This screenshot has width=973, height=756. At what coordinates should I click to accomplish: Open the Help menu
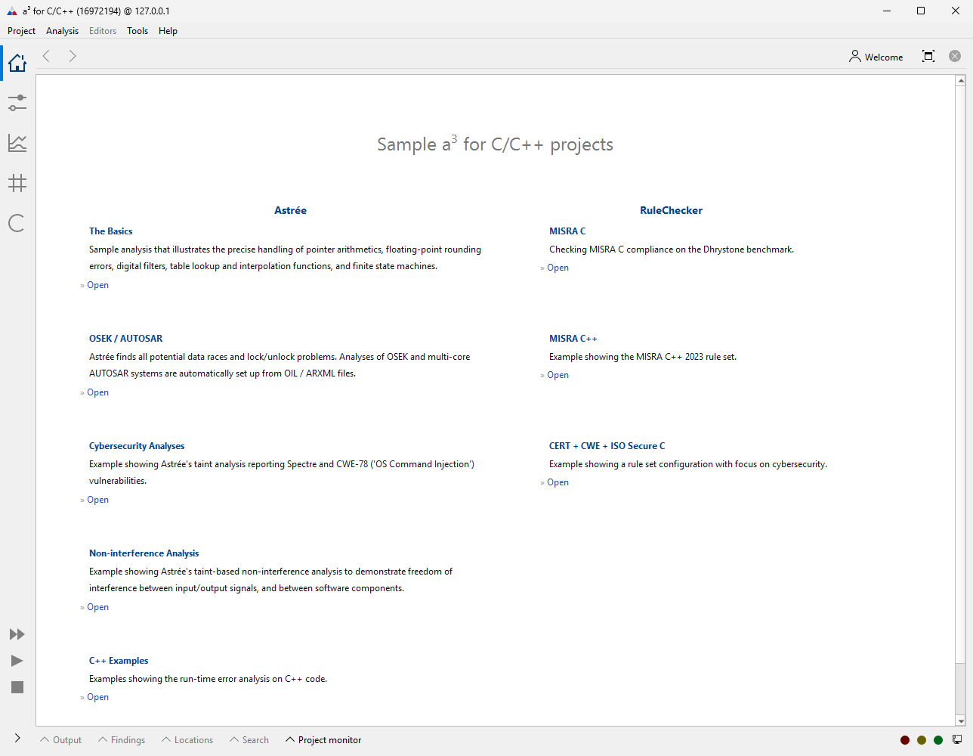[x=168, y=31]
